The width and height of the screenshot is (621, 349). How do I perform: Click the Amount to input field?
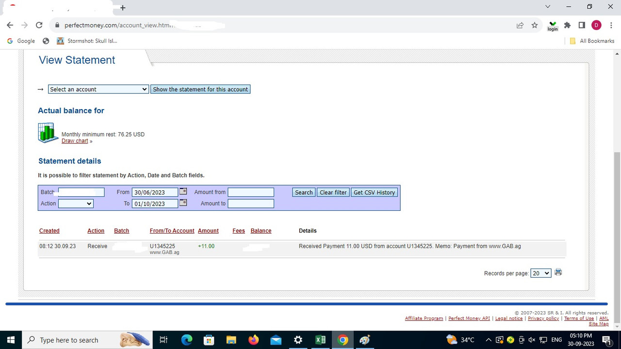pyautogui.click(x=251, y=204)
